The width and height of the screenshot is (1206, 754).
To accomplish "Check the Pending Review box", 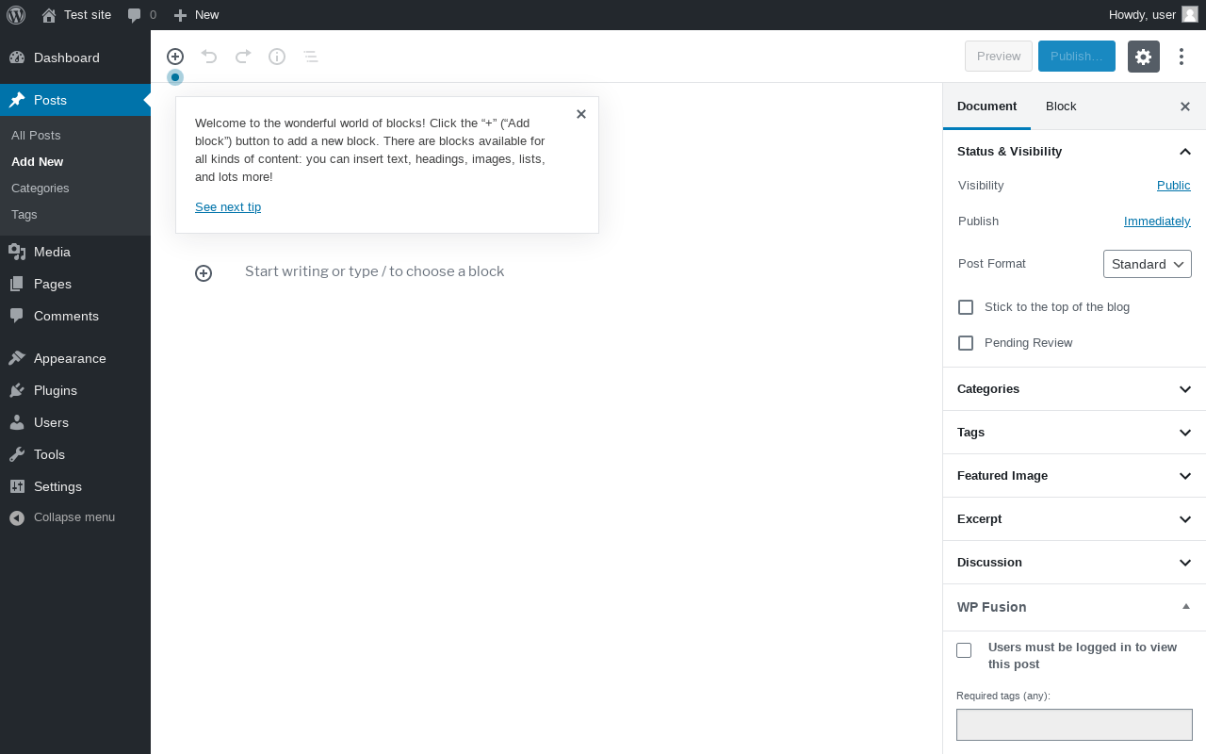I will point(966,343).
